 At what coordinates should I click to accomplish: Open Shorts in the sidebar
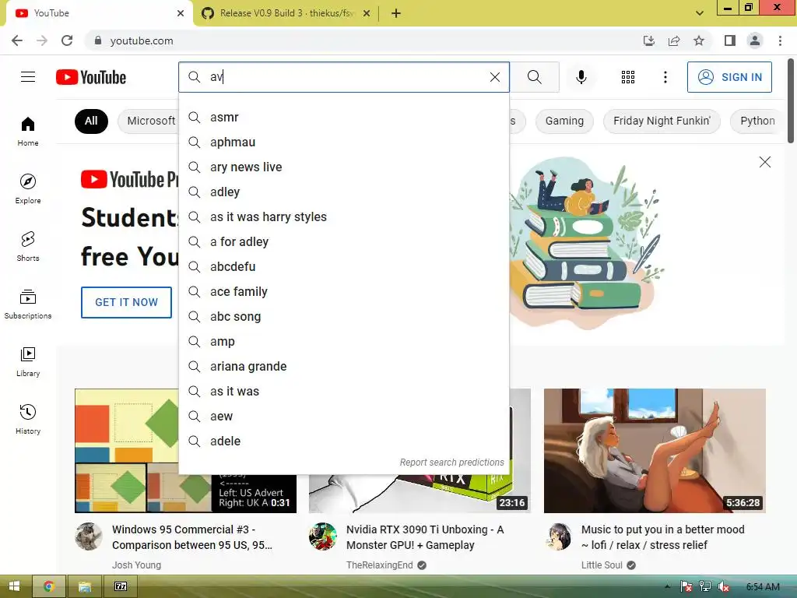pyautogui.click(x=28, y=246)
